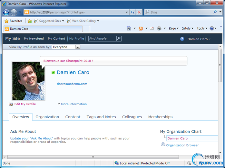Click the Damien Caro name heading
The image size is (225, 168).
pyautogui.click(x=73, y=72)
